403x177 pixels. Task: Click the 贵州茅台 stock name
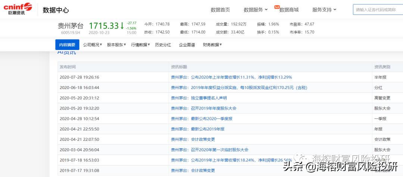[x=71, y=26]
